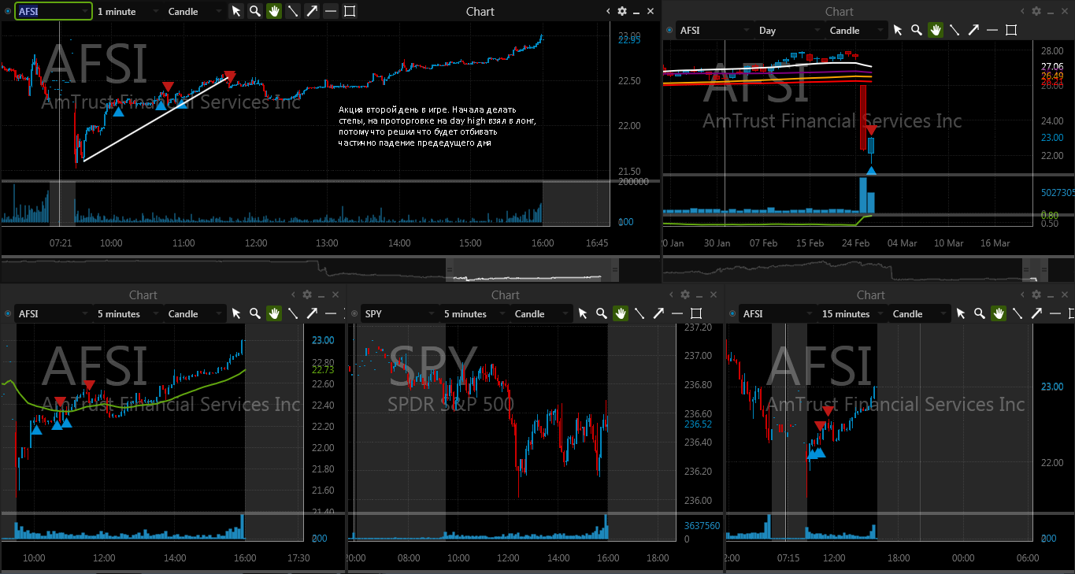Click Chart title of AFSI 5 minutes panel

click(143, 294)
